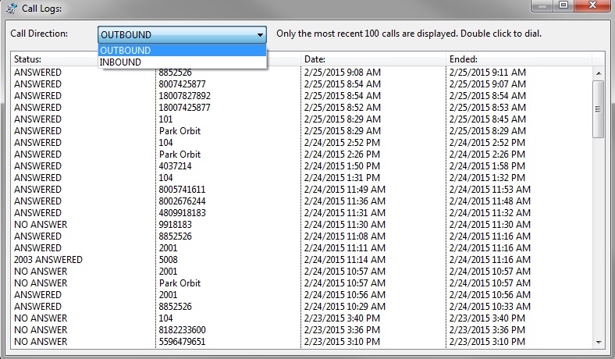Select the call to 5596479651
This screenshot has height=359, width=615.
(x=182, y=342)
